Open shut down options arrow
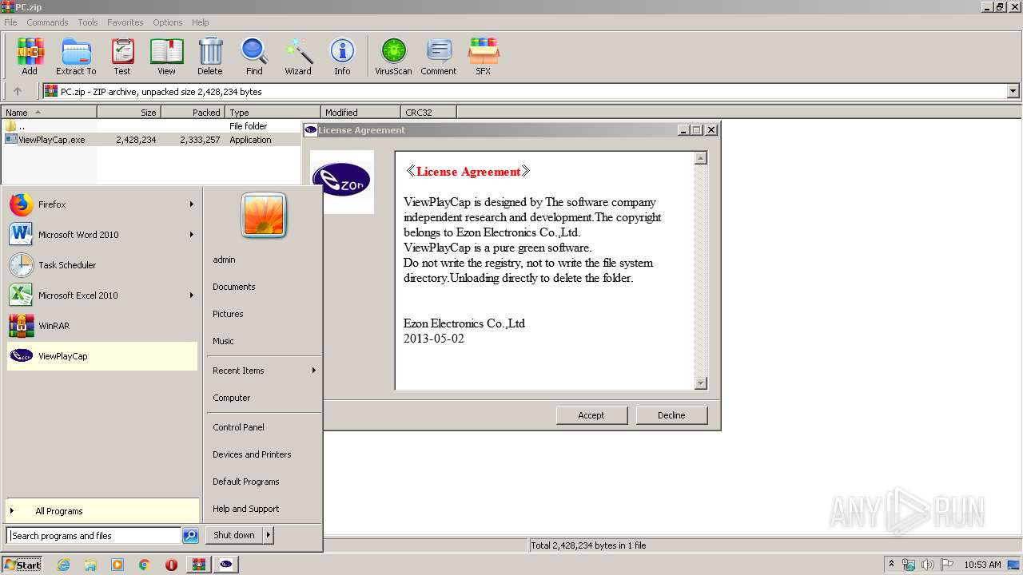The image size is (1023, 575). coord(269,535)
